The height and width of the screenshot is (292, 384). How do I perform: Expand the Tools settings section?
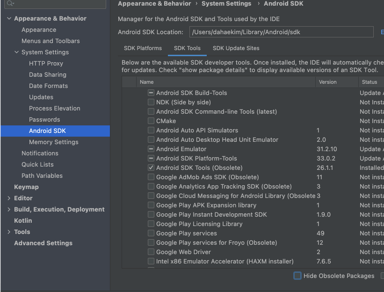click(9, 232)
